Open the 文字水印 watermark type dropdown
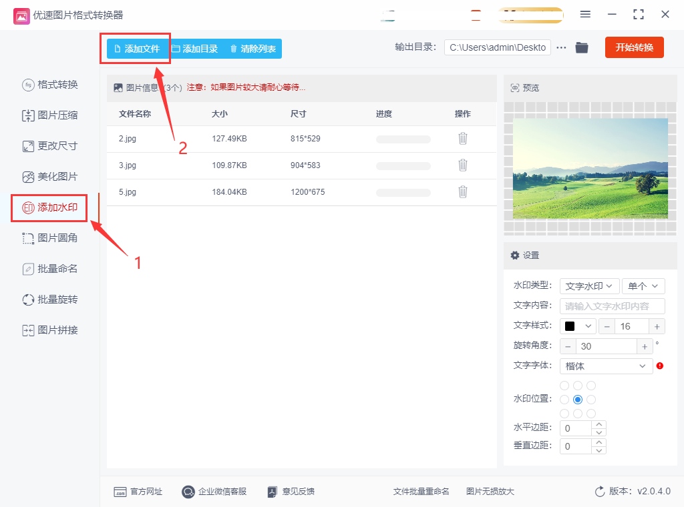Viewport: 684px width, 507px height. [589, 286]
